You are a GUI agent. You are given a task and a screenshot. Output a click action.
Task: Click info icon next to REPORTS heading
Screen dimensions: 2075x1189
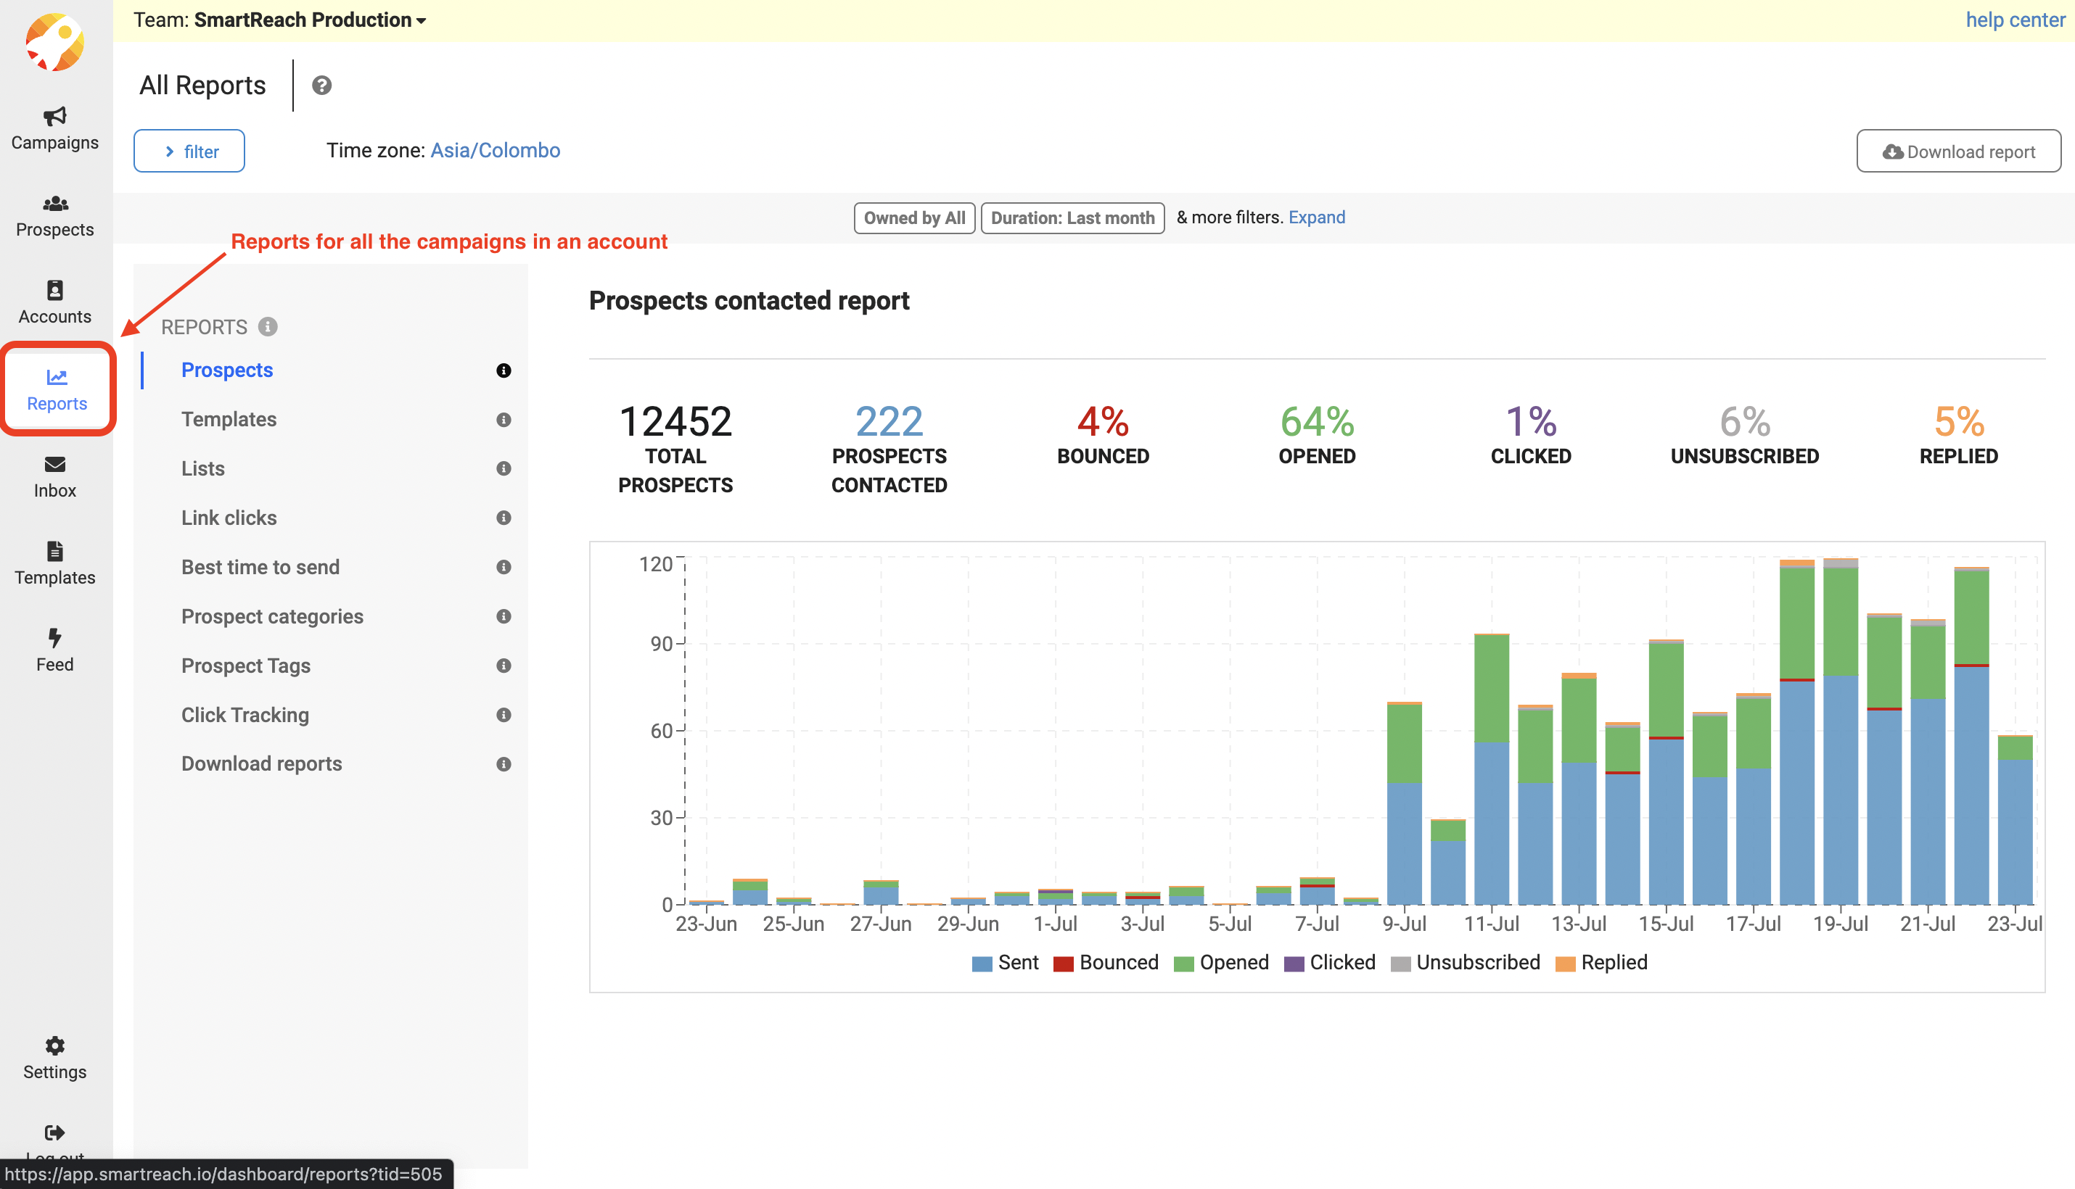pos(268,327)
